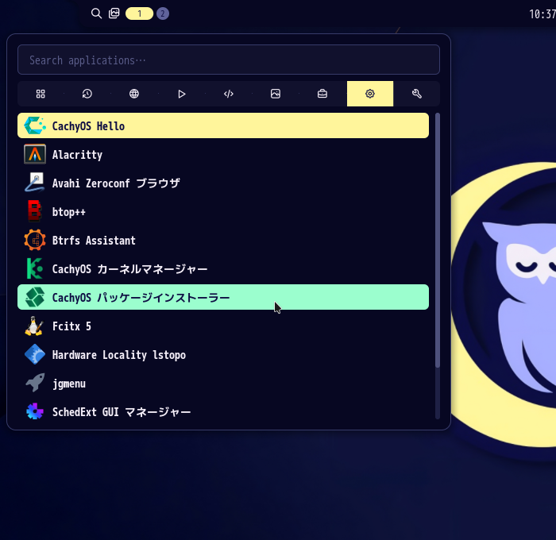Click the green kernel manager K icon
556x540 pixels.
pos(35,268)
